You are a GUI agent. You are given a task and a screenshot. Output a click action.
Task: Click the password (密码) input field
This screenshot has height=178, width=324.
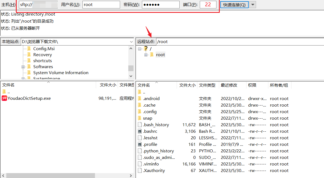coord(160,5)
